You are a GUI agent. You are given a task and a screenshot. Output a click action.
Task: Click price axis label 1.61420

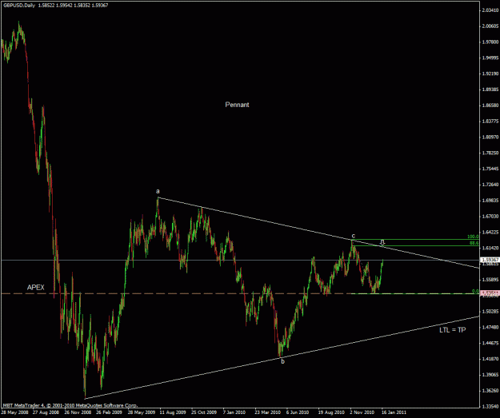[490, 248]
